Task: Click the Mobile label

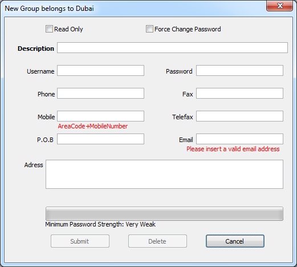Action: tap(46, 117)
